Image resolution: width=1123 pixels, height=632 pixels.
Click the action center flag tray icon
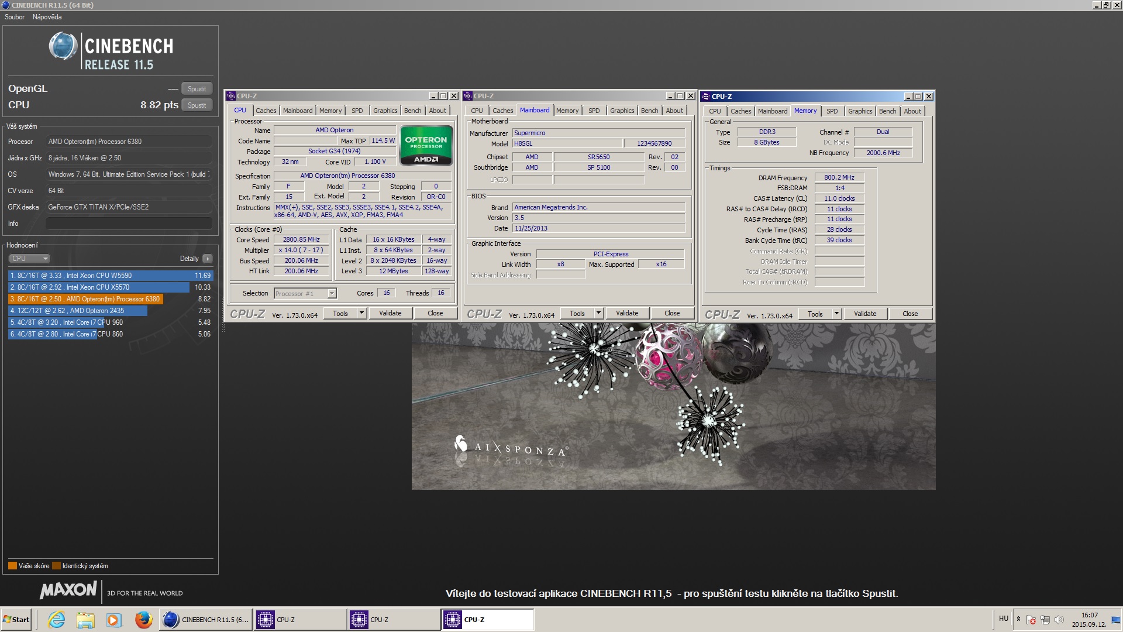(1031, 620)
